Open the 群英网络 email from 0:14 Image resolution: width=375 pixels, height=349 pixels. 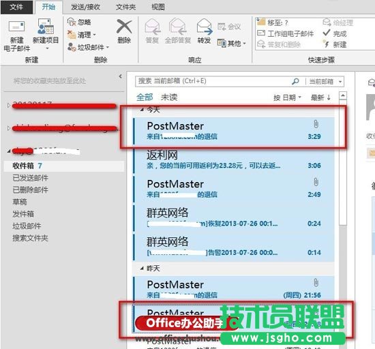click(x=234, y=247)
